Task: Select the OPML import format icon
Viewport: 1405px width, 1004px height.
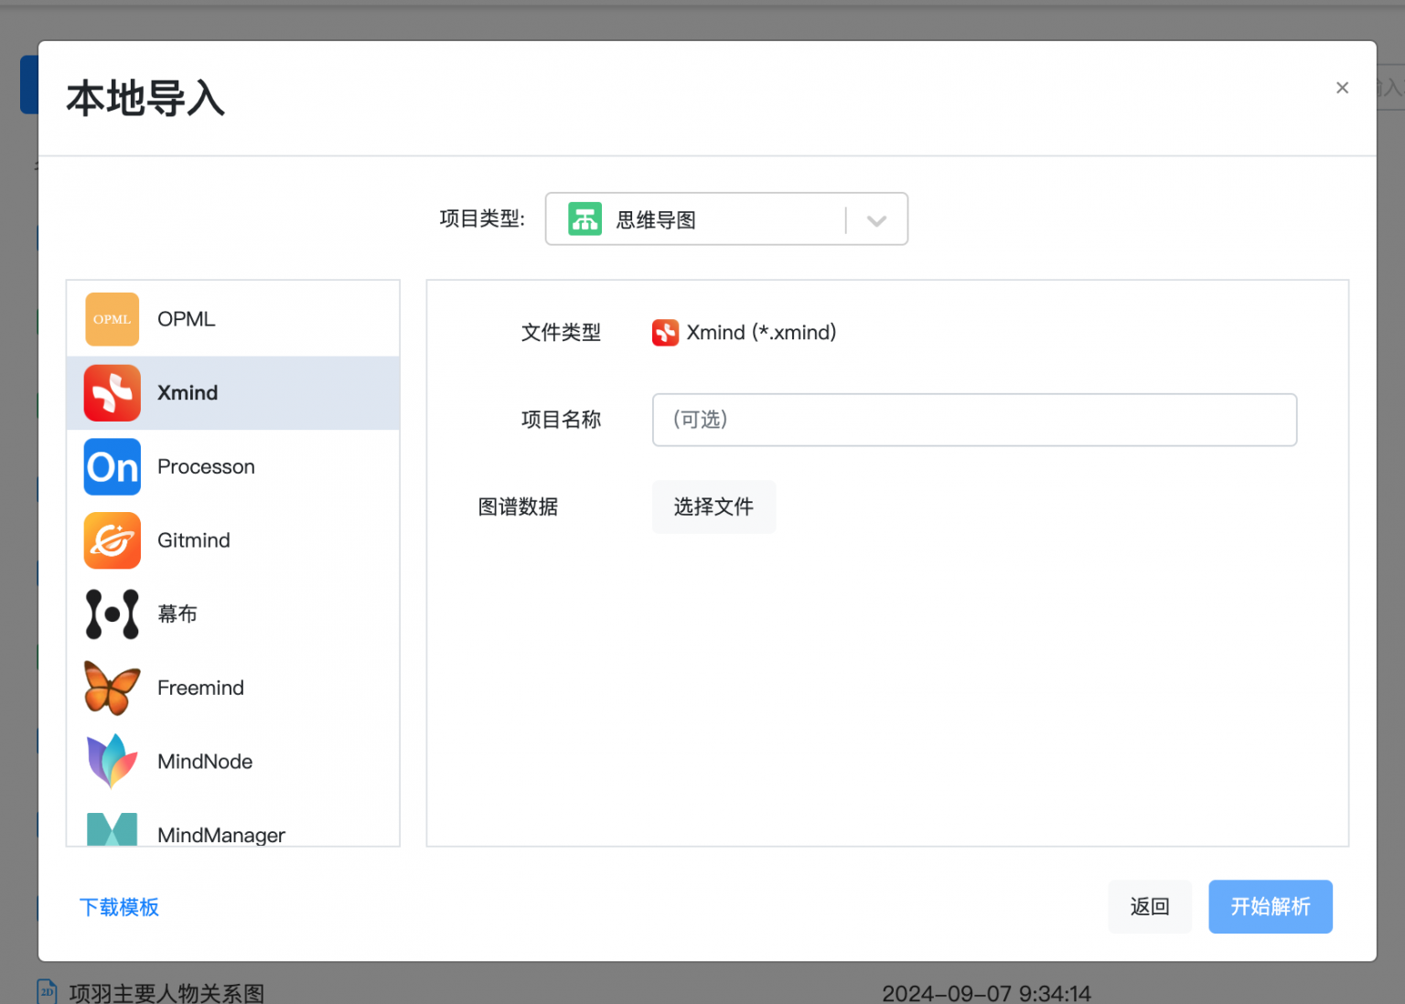Action: tap(112, 319)
